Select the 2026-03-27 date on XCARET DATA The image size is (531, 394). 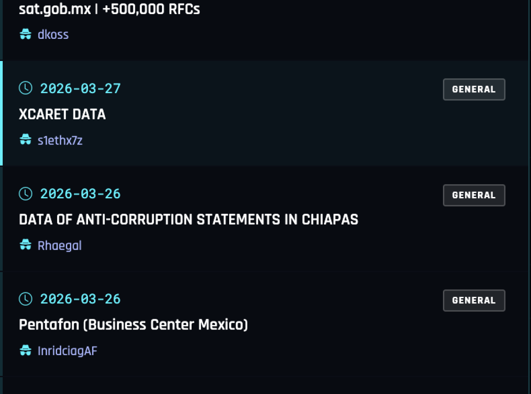[81, 88]
